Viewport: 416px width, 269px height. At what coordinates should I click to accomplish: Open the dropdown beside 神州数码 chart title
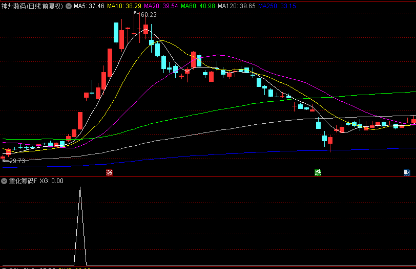tap(69, 6)
